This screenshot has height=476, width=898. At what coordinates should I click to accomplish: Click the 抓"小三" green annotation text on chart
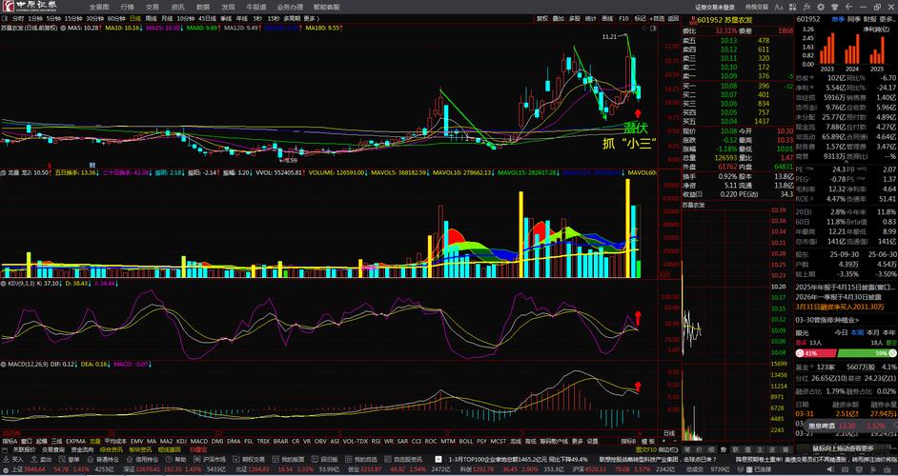click(x=629, y=145)
